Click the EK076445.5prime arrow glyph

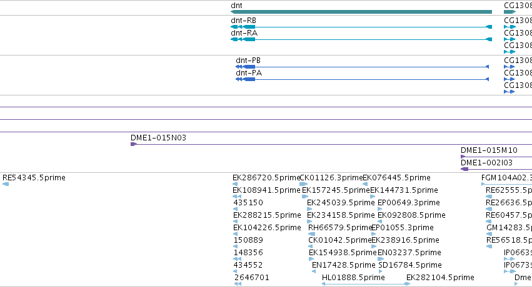(x=365, y=184)
